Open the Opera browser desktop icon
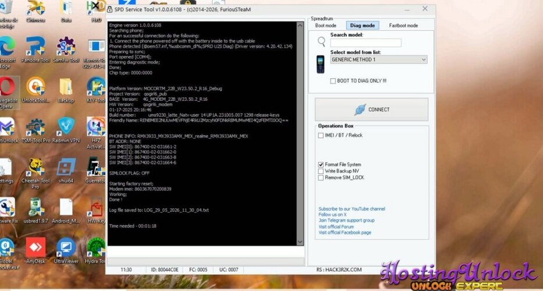The height and width of the screenshot is (291, 543). (8, 93)
